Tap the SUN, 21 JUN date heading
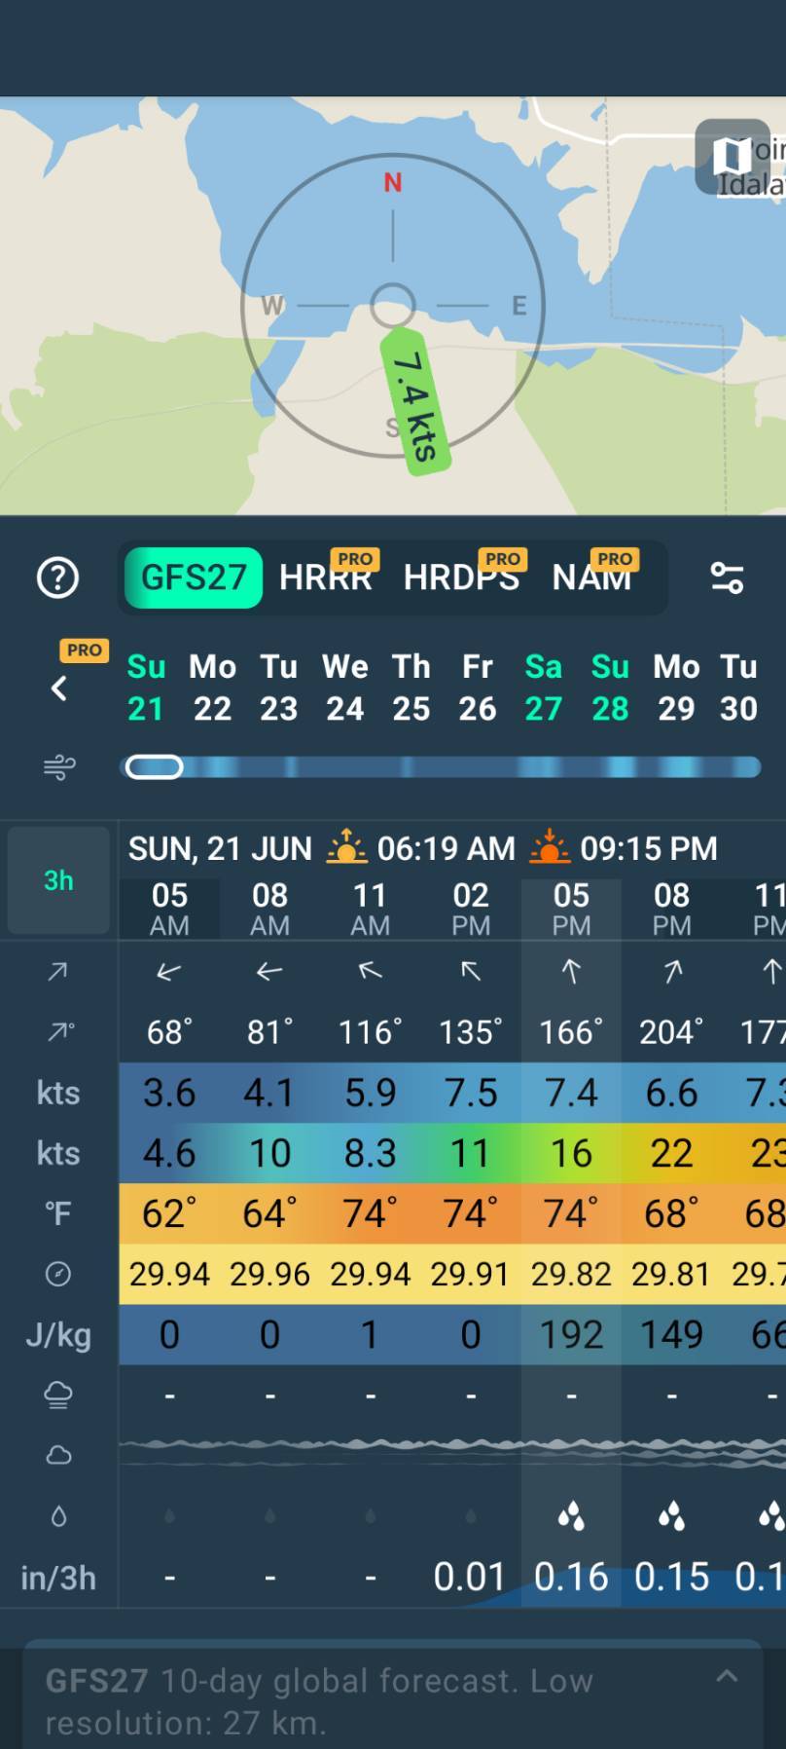 point(220,848)
